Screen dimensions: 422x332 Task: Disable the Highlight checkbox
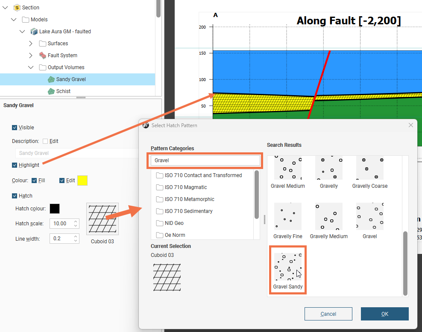coord(15,165)
